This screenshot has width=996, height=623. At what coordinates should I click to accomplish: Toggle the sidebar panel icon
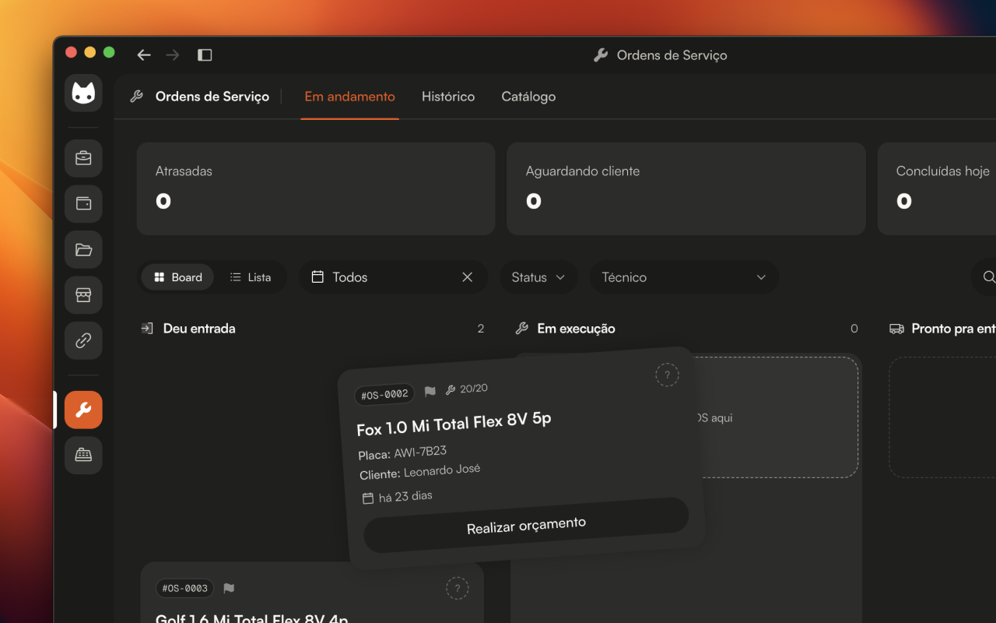(205, 55)
